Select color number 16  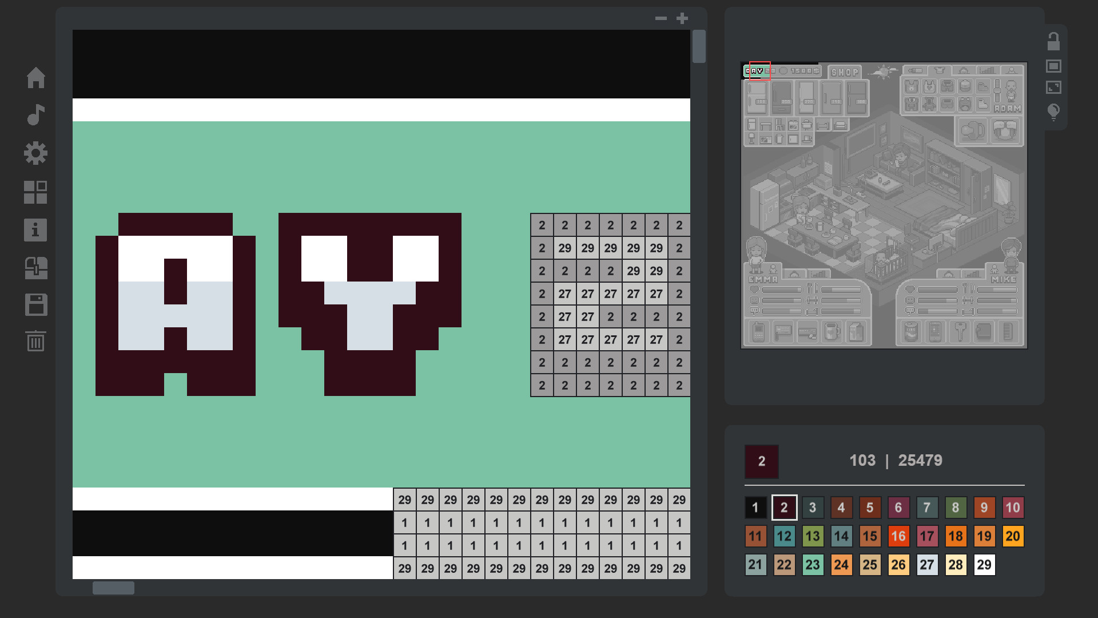[x=898, y=536]
